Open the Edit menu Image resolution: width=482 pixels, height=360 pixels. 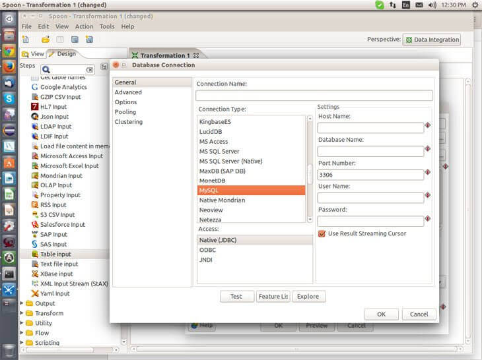click(x=44, y=26)
